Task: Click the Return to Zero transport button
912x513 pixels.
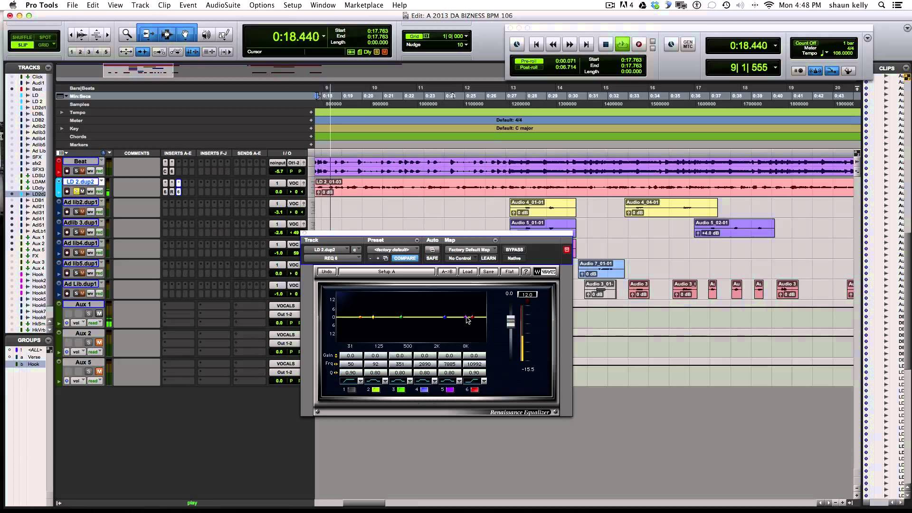Action: click(536, 45)
